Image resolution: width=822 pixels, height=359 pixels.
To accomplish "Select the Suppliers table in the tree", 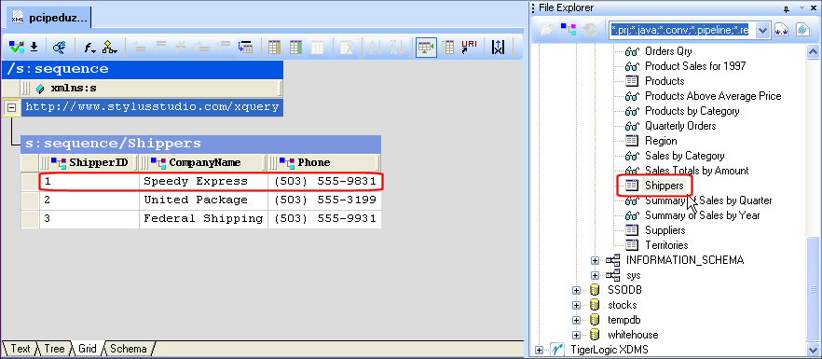I will 664,230.
